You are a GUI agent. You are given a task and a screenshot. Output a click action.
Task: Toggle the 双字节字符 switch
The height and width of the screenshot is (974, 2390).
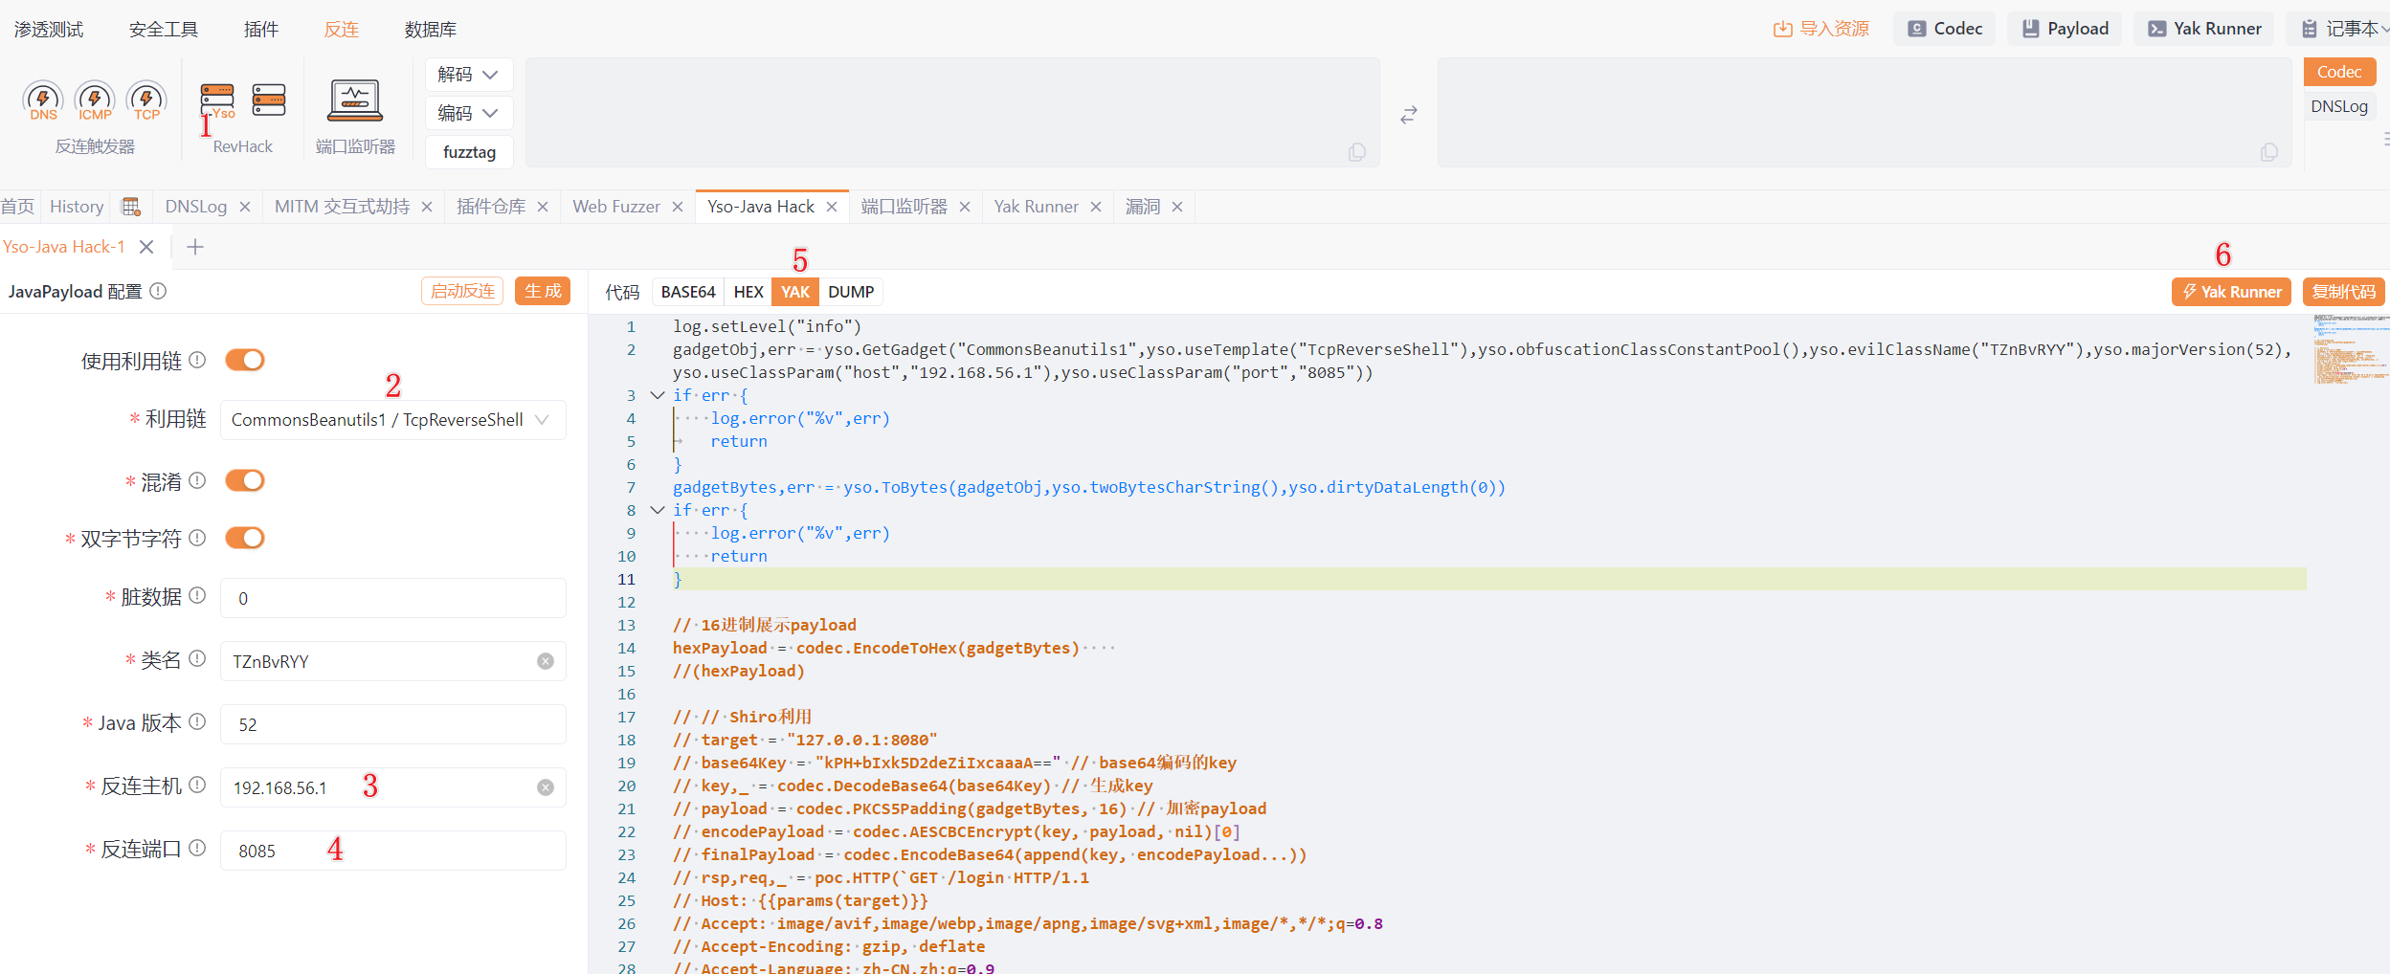click(x=245, y=538)
